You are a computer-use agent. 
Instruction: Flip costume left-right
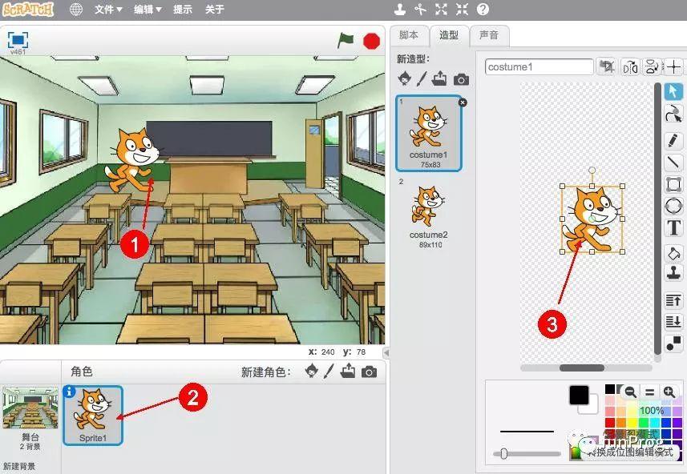(630, 67)
